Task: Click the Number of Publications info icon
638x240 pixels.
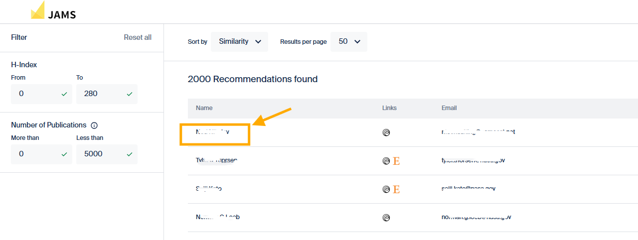Action: (94, 125)
